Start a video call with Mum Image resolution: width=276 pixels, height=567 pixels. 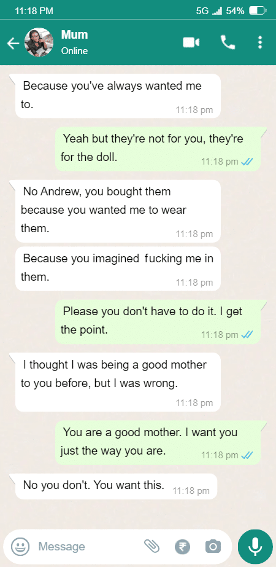click(191, 42)
